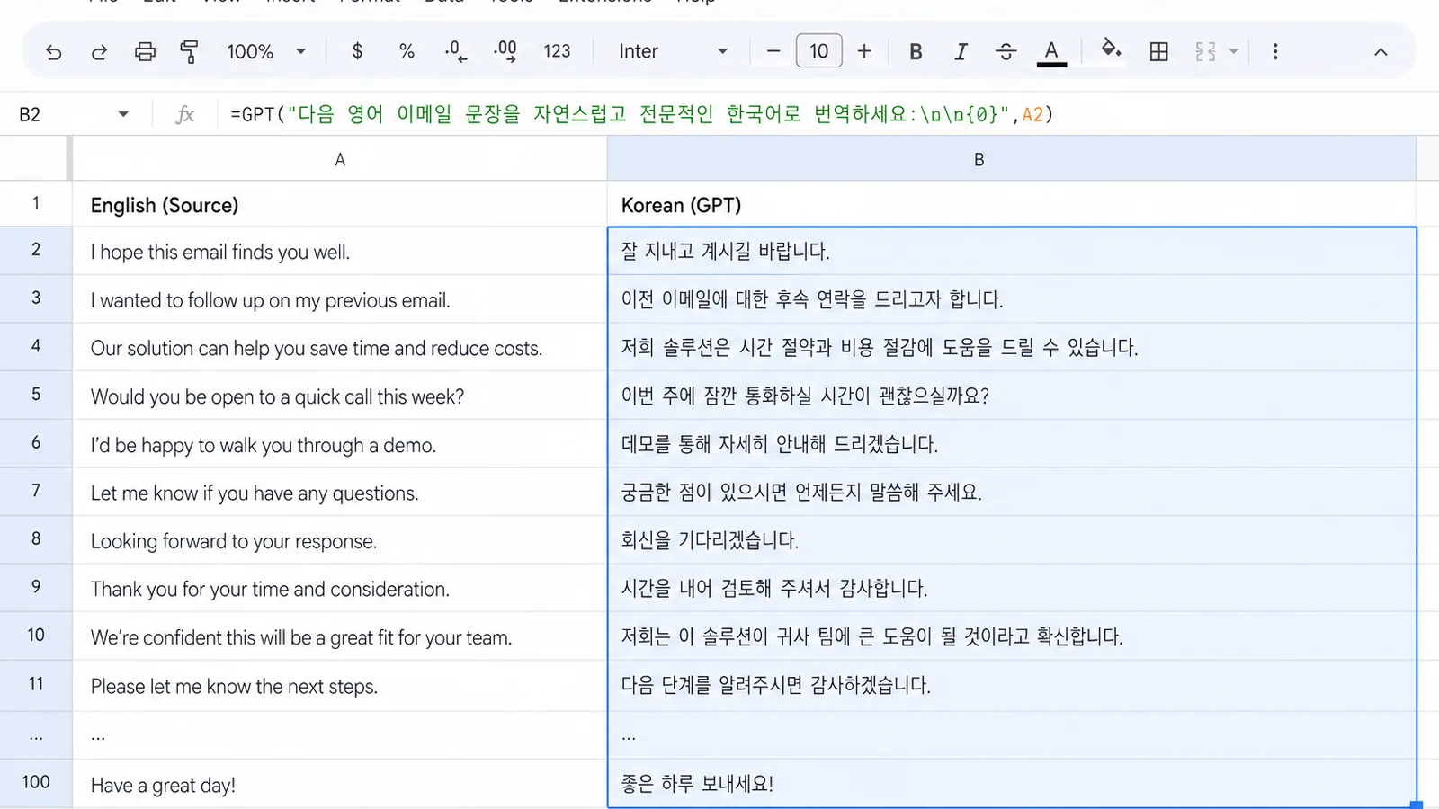Screen dimensions: 1439x809
Task: Select cell "이번 주에 잠깐 통화하실 시간이 괜찮으실까요?"
Action: [1012, 396]
